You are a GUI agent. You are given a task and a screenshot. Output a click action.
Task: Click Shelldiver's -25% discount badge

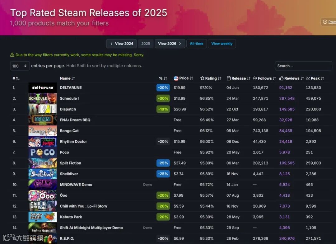163,174
